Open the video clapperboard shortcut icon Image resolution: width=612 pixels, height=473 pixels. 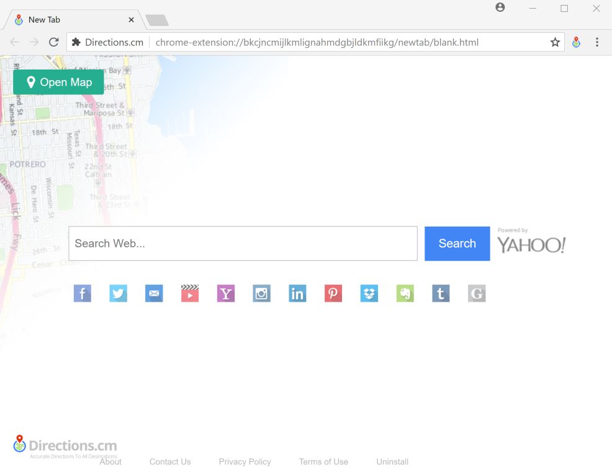coord(190,294)
